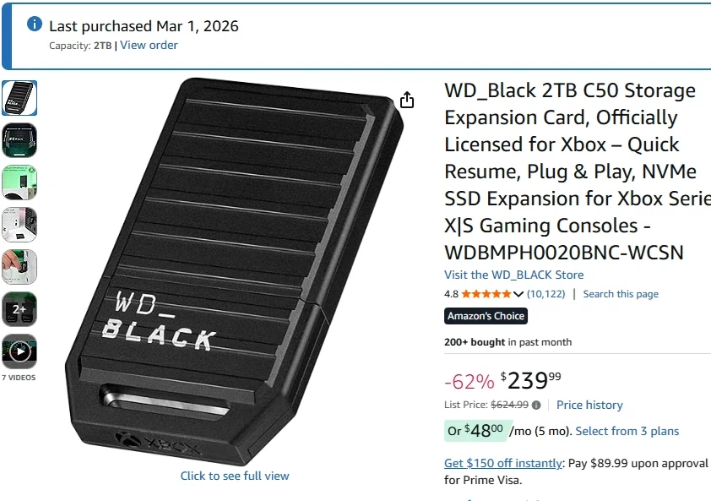The image size is (711, 501).
Task: Click the orange star rating icons
Action: [x=486, y=294]
